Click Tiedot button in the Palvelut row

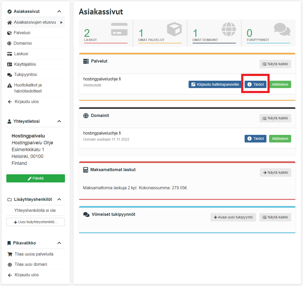pos(255,84)
